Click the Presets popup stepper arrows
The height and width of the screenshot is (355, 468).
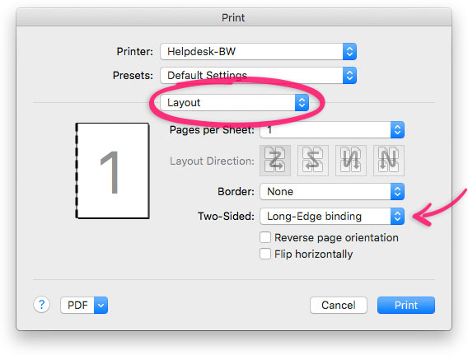point(349,76)
